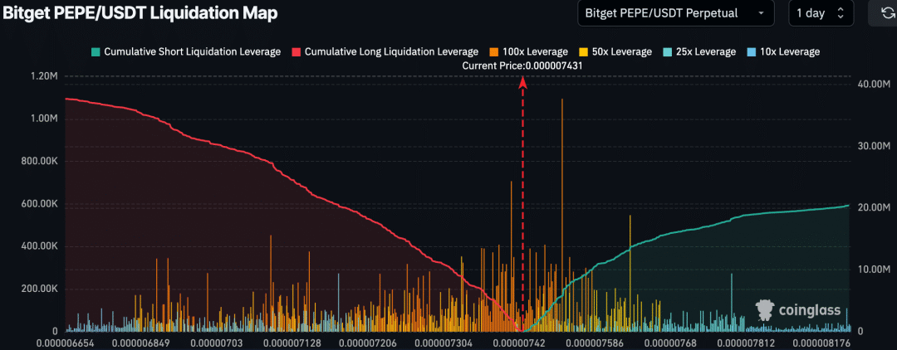Click the tallest orange 100x liquidation bar

562,215
